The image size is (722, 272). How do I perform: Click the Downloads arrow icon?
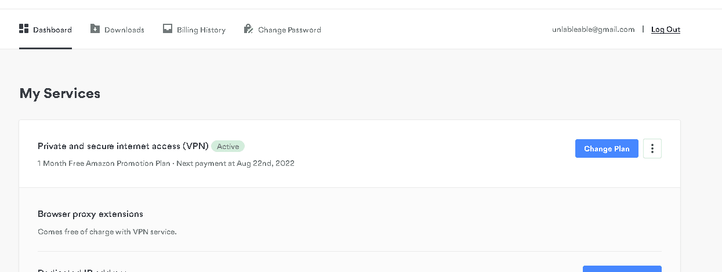click(95, 28)
